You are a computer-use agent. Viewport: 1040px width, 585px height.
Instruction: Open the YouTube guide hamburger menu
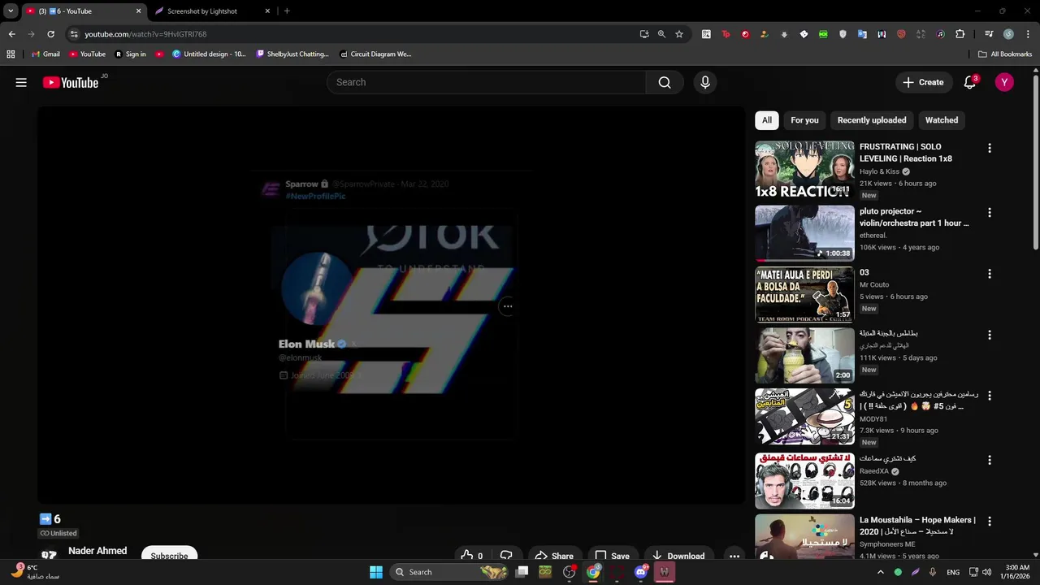(x=21, y=82)
